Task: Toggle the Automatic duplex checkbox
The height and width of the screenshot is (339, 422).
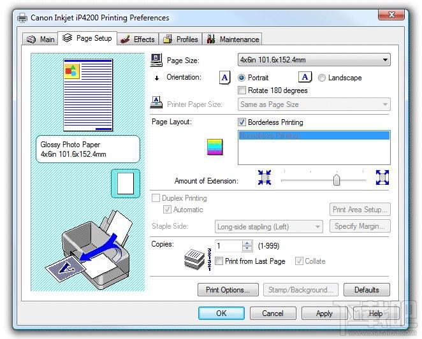Action: pos(167,209)
